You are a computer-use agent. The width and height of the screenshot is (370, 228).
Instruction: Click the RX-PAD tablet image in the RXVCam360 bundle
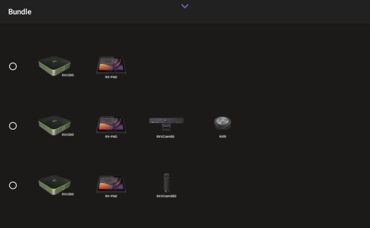tap(111, 183)
